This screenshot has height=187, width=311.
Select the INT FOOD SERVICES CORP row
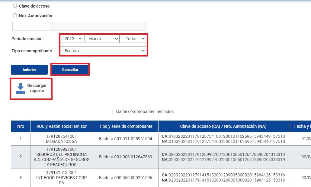(61, 178)
